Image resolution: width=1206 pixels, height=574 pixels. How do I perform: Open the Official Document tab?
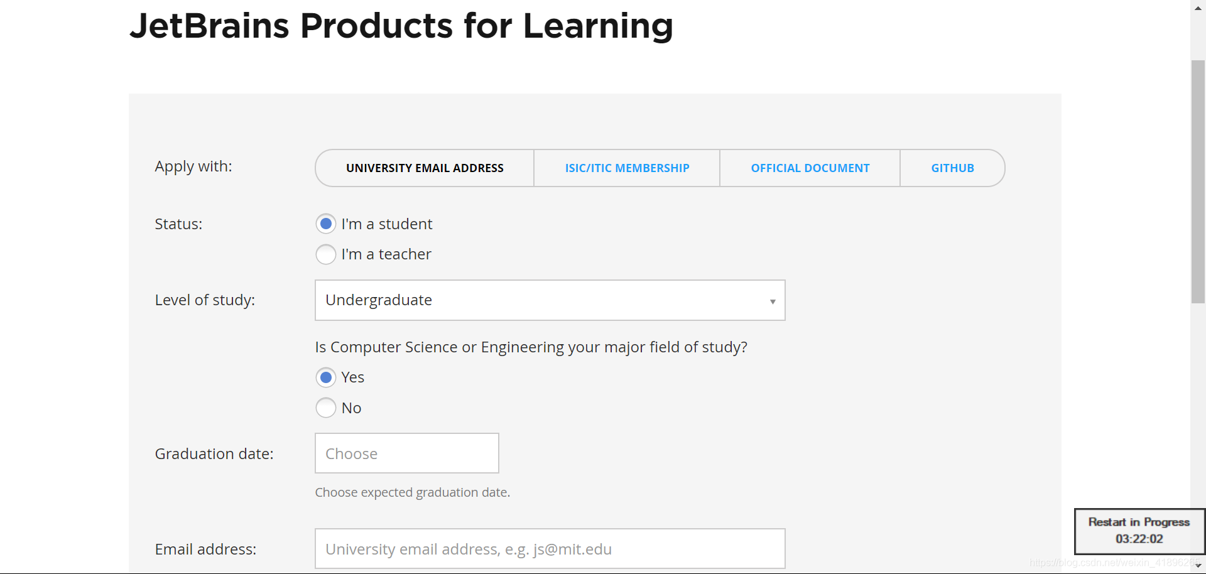(810, 168)
